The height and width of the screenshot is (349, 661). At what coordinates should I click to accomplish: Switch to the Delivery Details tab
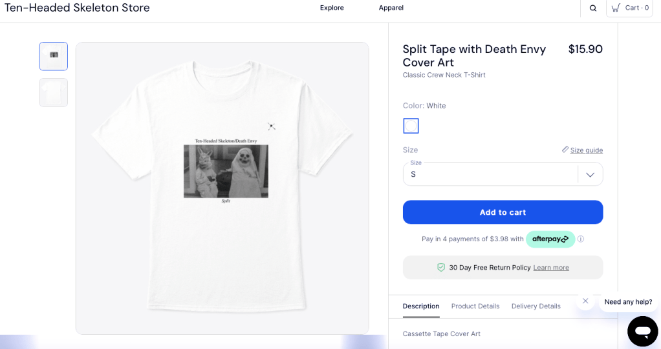536,306
